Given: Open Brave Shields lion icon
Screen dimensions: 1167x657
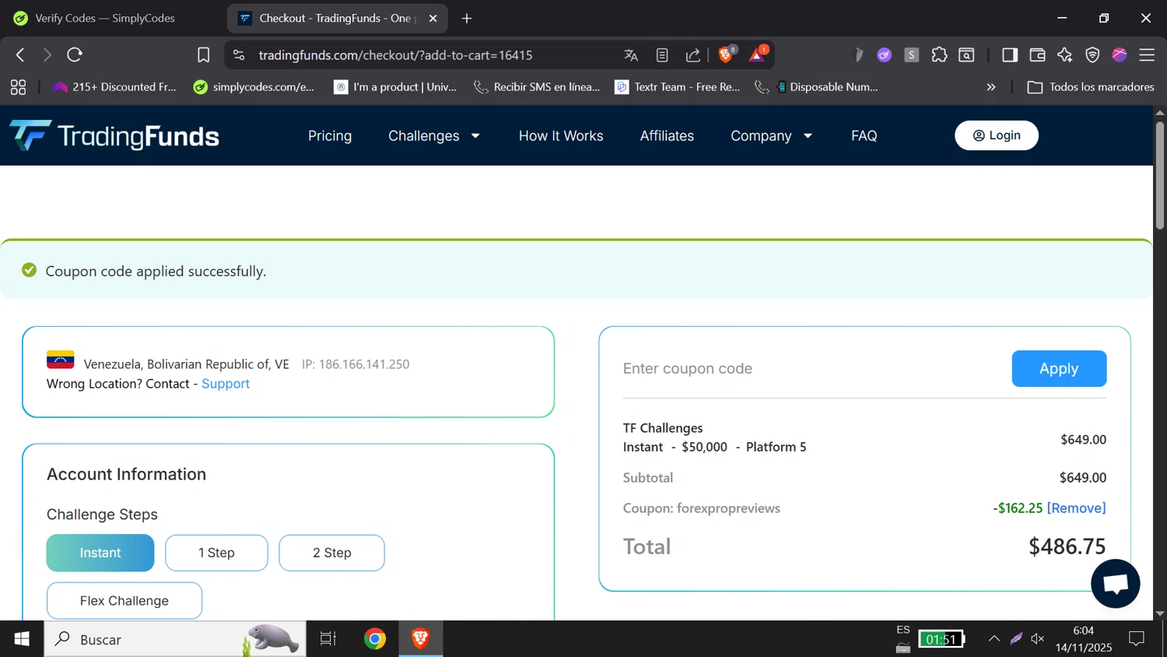Looking at the screenshot, I should [x=727, y=54].
